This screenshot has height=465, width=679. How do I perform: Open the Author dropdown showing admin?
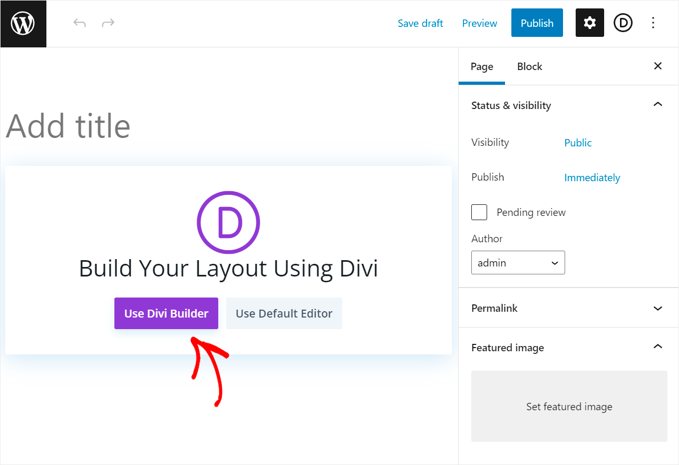point(518,262)
